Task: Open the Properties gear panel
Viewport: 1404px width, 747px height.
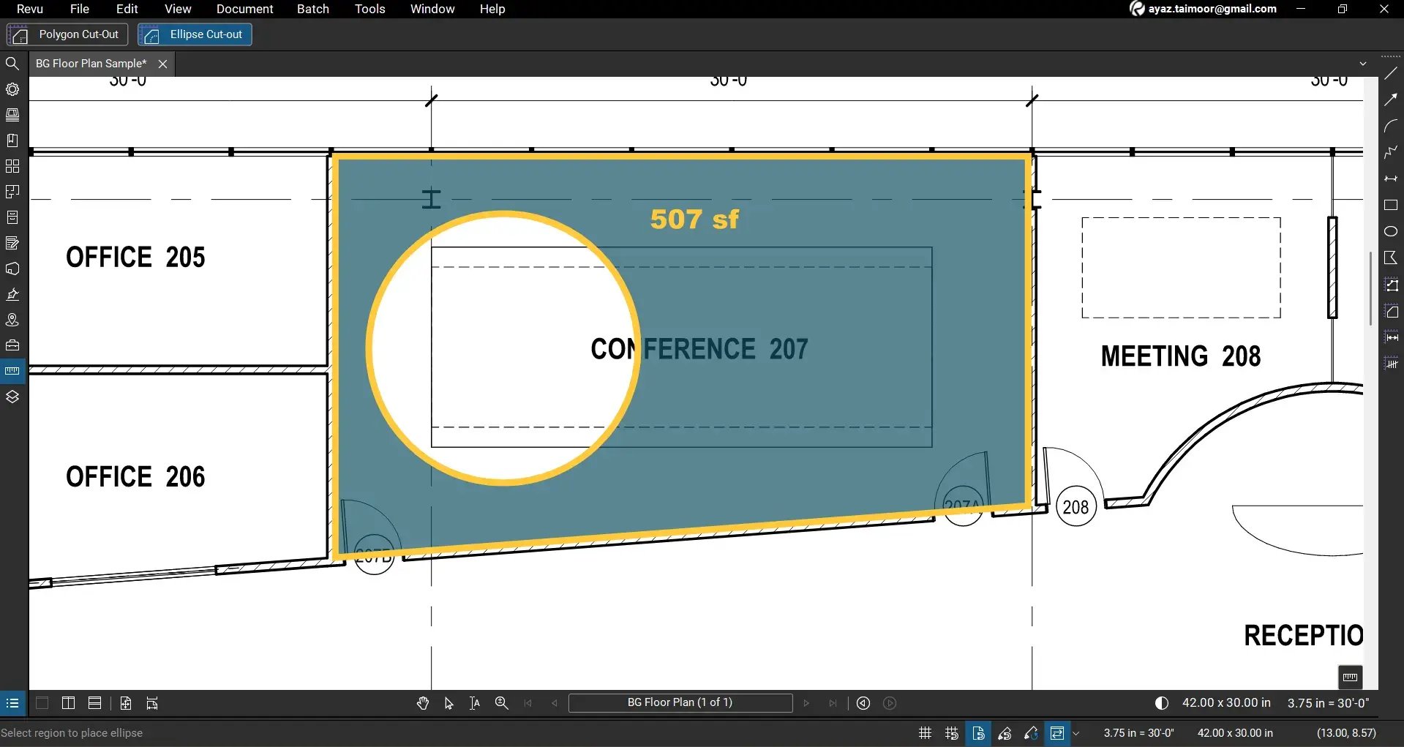Action: [x=12, y=89]
